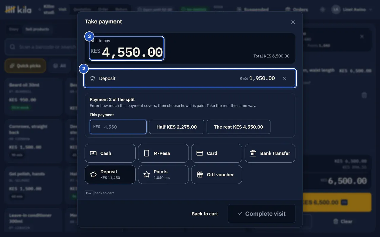Click the Kila logo in the header
The height and width of the screenshot is (237, 380).
(x=18, y=9)
